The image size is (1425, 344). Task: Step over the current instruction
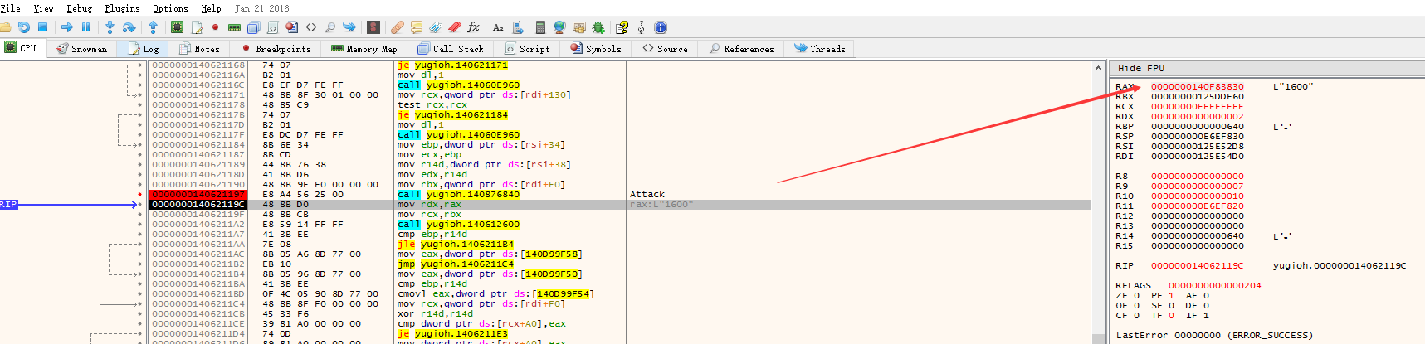coord(129,27)
